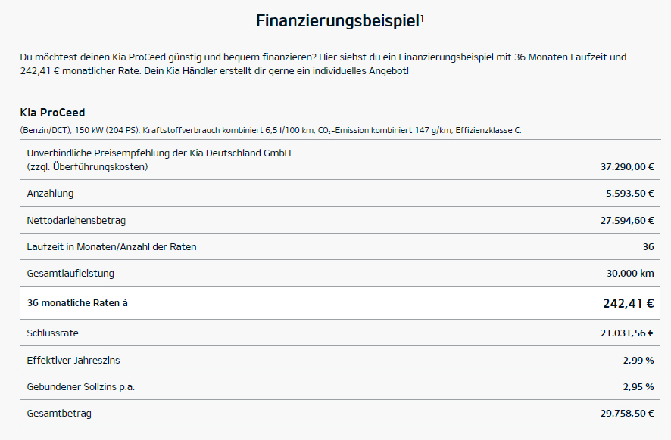Click the Effektiver Jahreszins row label

point(73,360)
